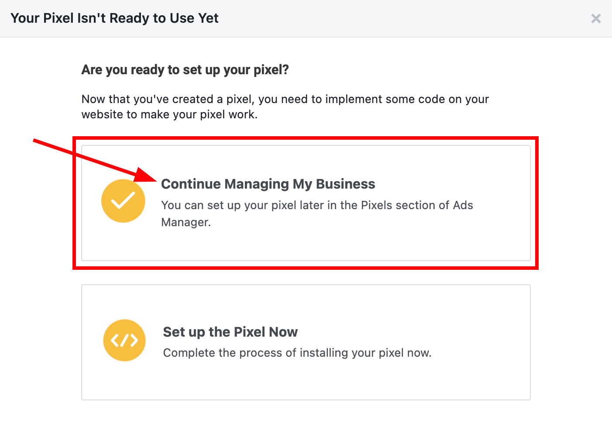612x427 pixels.
Task: Click the word 'Manager.' in first option
Action: tap(186, 222)
